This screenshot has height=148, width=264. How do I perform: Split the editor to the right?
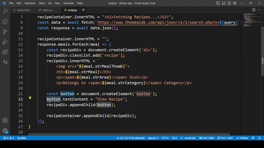click(254, 10)
